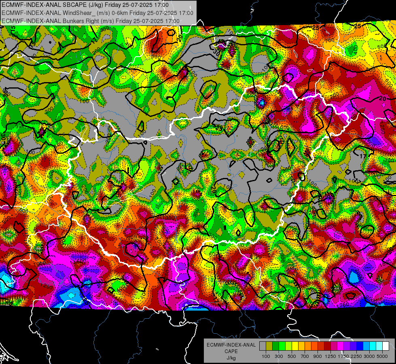Image resolution: width=396 pixels, height=364 pixels.
Task: Click the 5000 tick label in the legend
Action: [x=382, y=356]
